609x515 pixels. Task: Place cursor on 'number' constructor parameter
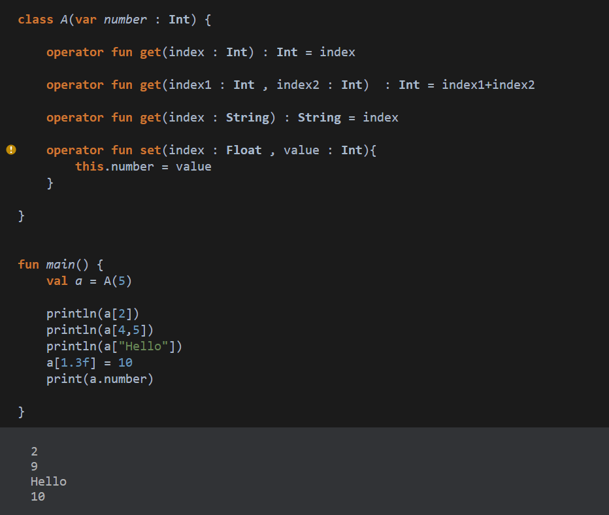pyautogui.click(x=125, y=20)
